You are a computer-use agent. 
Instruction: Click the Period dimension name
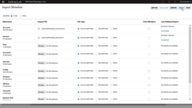[6, 37]
